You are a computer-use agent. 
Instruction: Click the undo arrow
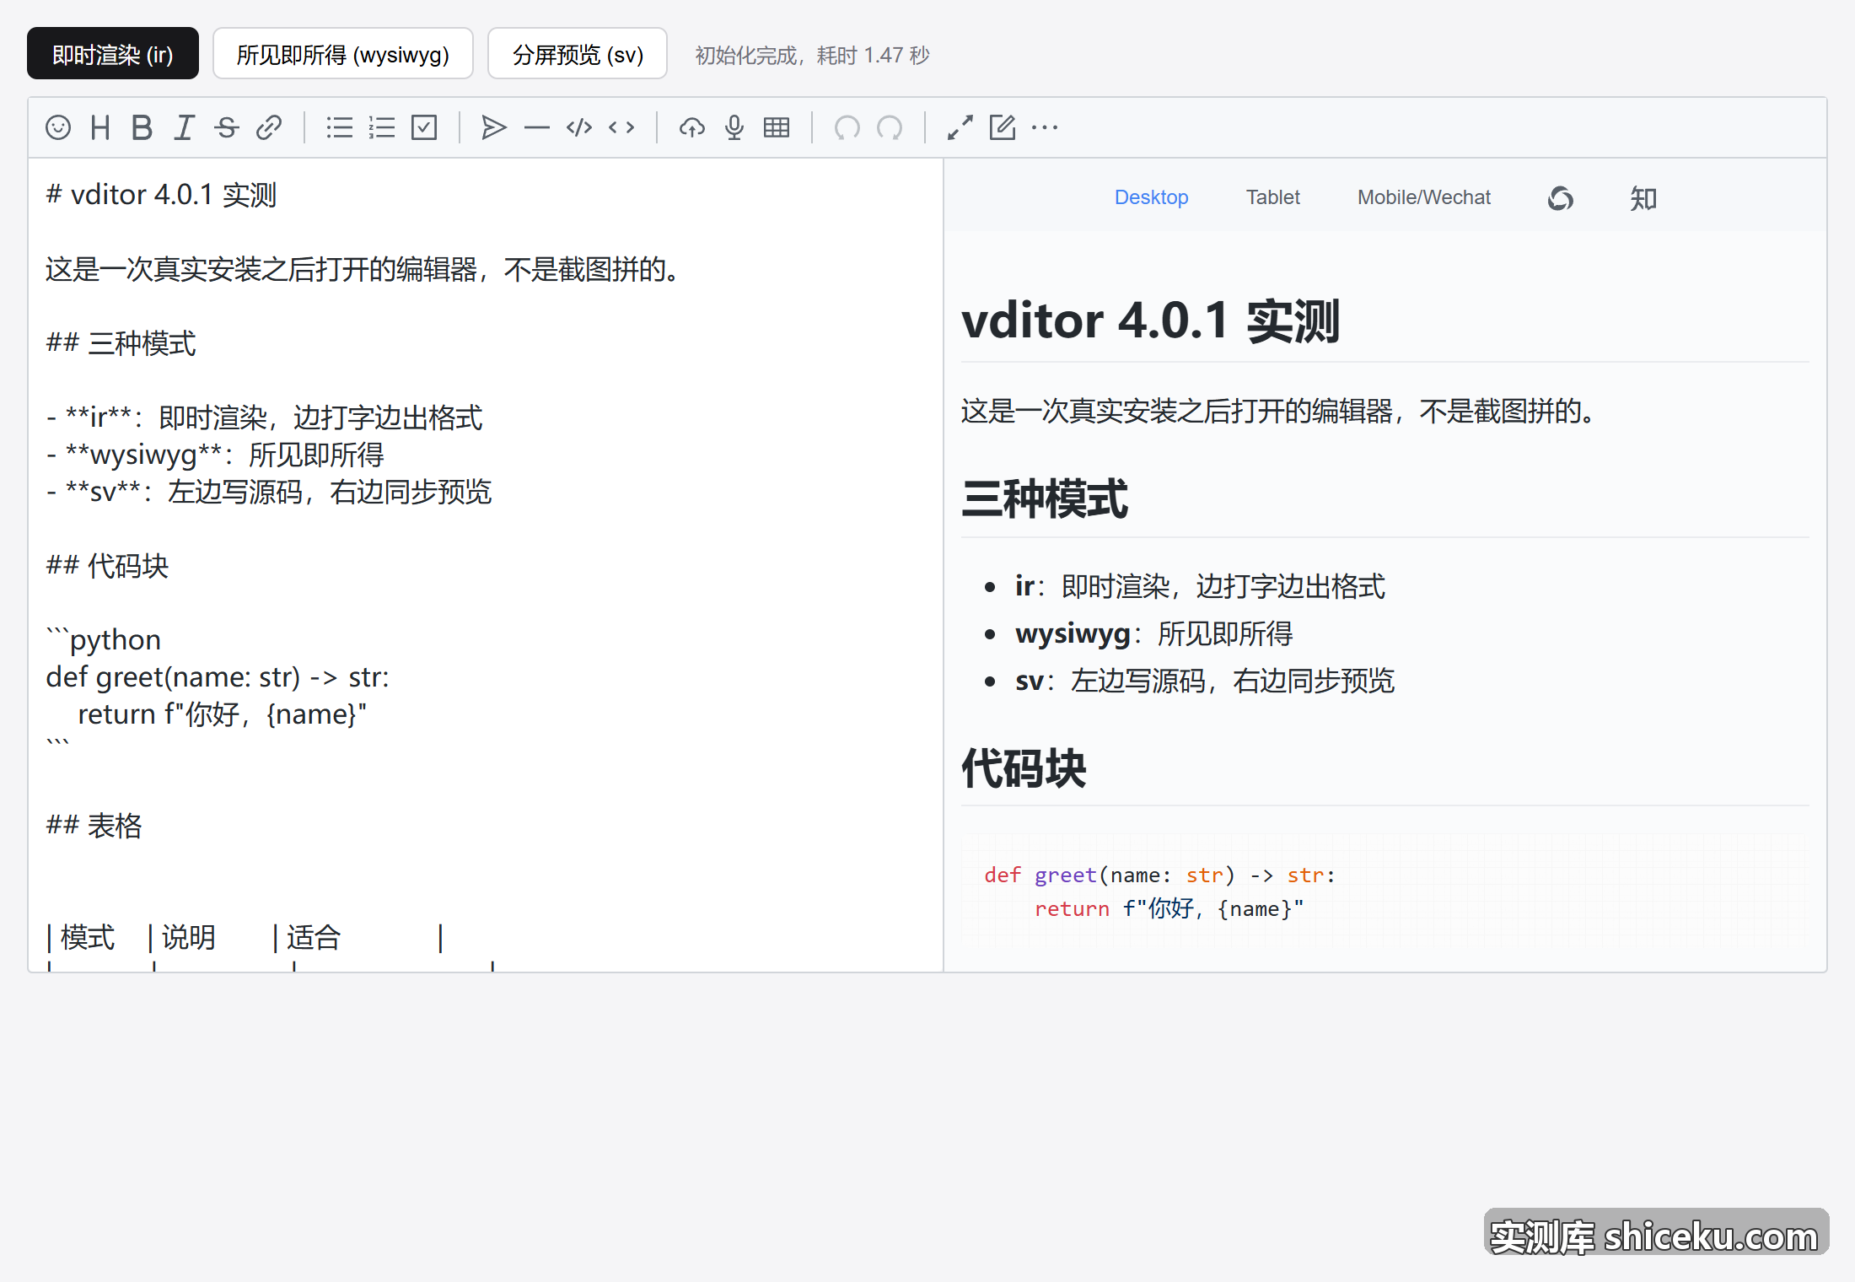pos(847,127)
